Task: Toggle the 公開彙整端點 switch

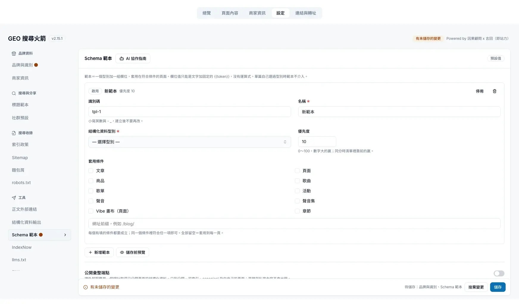Action: tap(499, 273)
